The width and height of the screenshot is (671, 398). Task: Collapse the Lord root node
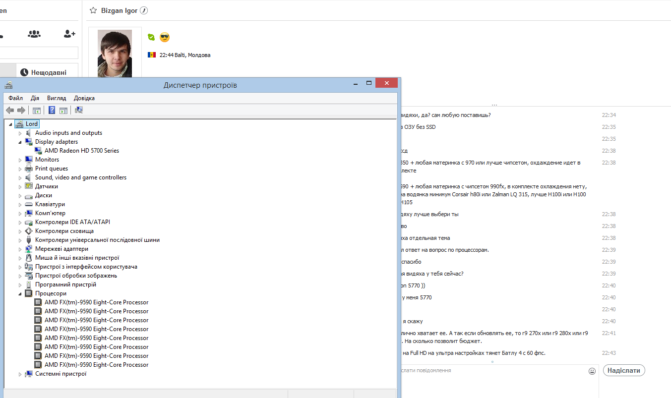[10, 124]
